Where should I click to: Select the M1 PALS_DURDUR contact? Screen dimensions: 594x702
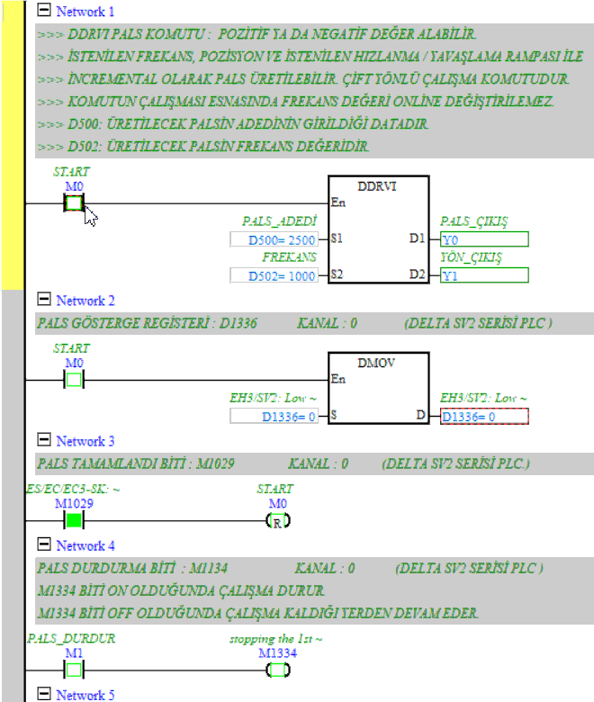(73, 670)
